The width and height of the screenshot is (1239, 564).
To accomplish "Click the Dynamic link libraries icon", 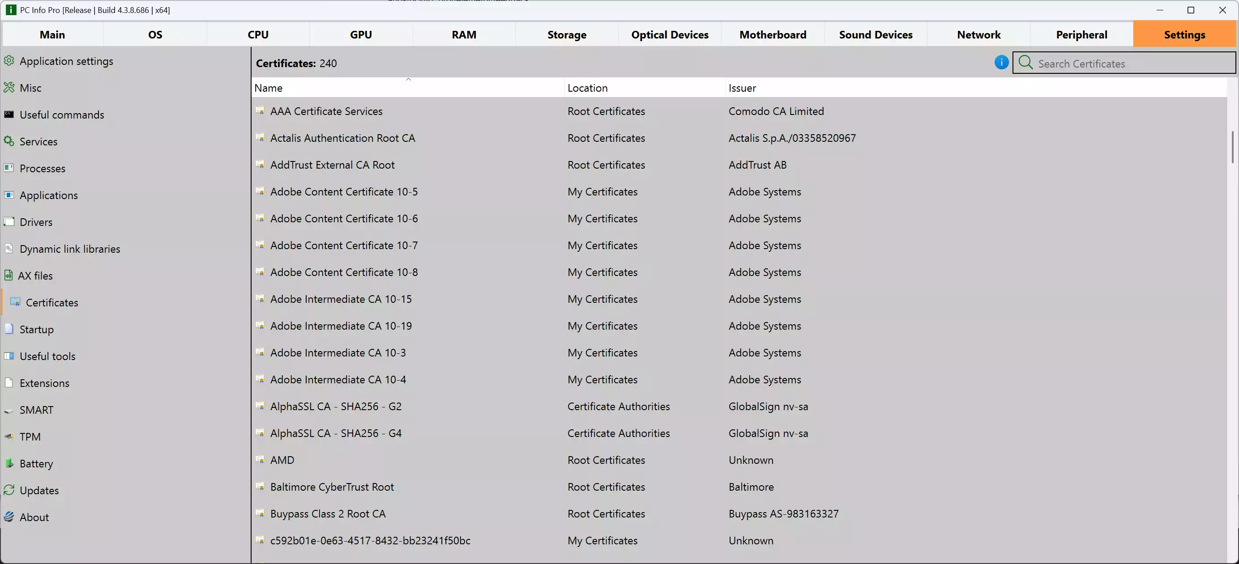I will (x=9, y=249).
